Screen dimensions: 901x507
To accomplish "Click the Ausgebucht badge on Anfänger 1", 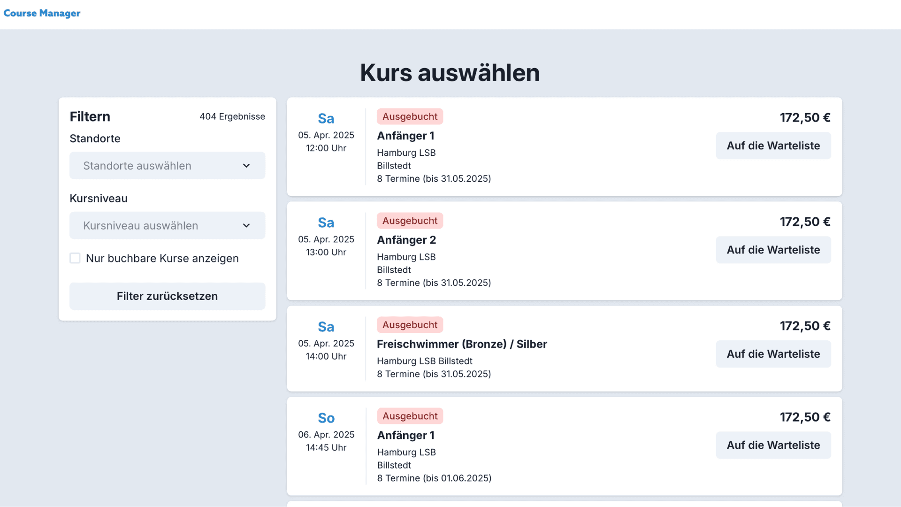I will [x=410, y=116].
